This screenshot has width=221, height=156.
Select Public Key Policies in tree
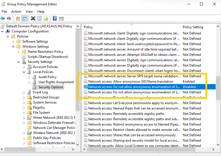[47, 138]
